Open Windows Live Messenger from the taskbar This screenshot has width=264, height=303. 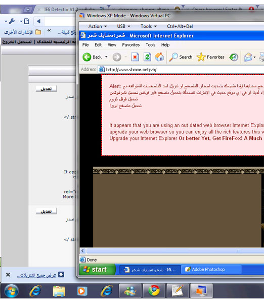coord(130,291)
